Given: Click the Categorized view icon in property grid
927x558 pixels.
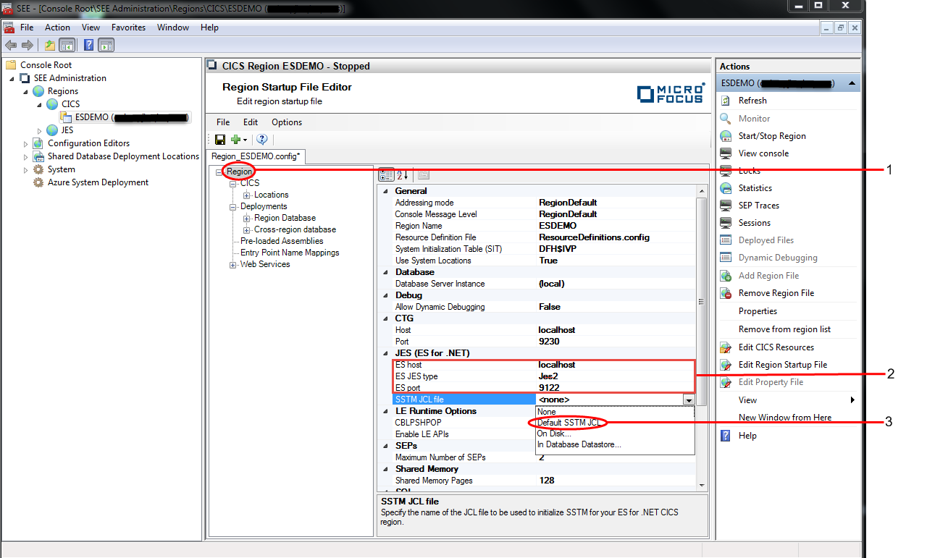Looking at the screenshot, I should pyautogui.click(x=387, y=174).
